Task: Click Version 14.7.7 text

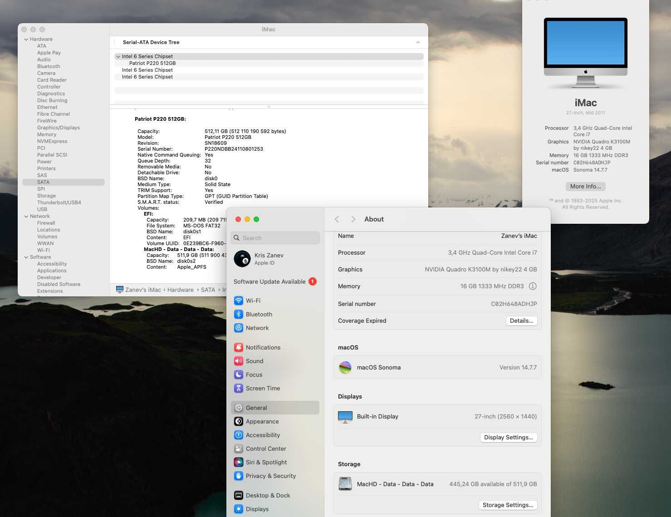Action: coord(518,367)
